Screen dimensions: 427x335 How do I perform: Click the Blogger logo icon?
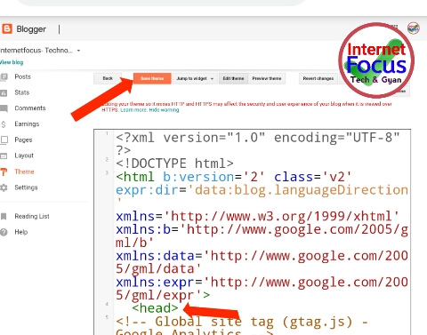tap(7, 29)
